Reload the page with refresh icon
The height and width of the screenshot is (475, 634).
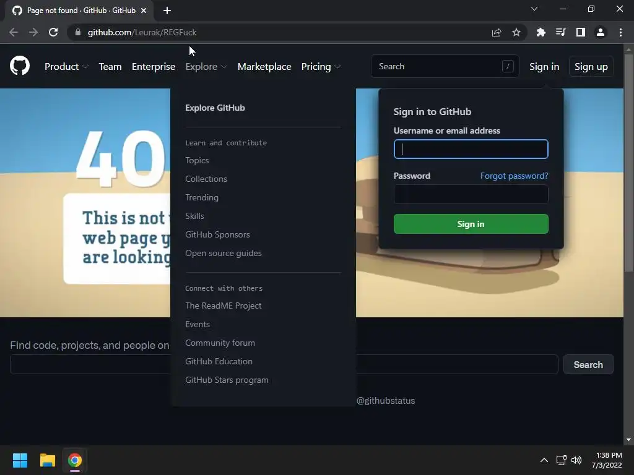click(53, 32)
